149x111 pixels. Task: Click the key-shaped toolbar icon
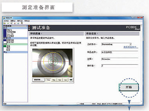pos(22,23)
